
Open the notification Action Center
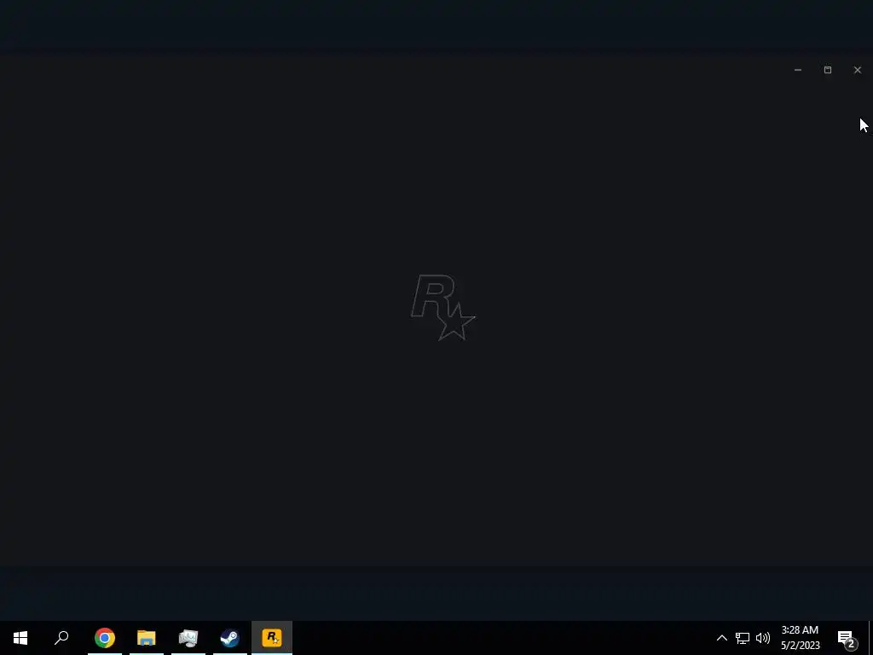(x=847, y=638)
